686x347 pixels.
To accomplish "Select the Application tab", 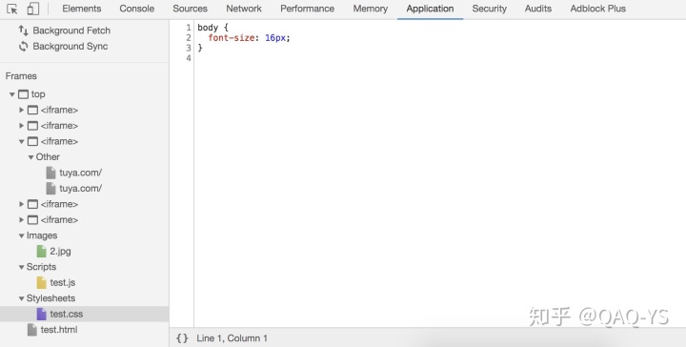I will pos(430,9).
